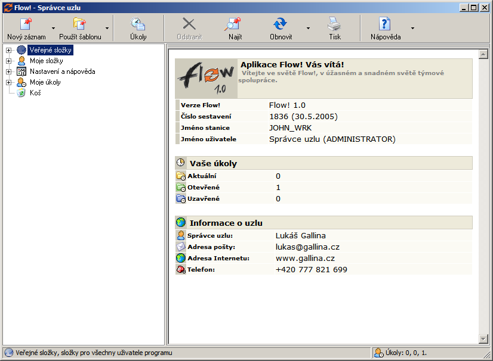
Task: Click the Správce uzlu person icon
Action: pos(181,235)
